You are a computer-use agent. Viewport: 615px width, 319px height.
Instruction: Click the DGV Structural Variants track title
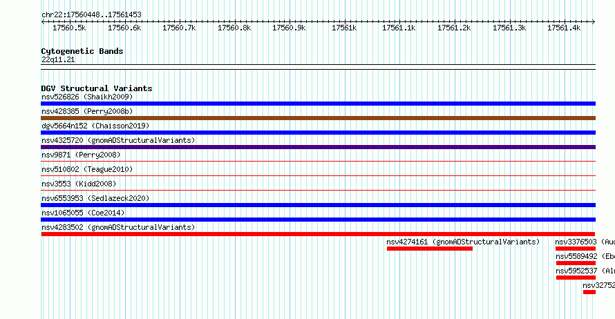coord(97,88)
